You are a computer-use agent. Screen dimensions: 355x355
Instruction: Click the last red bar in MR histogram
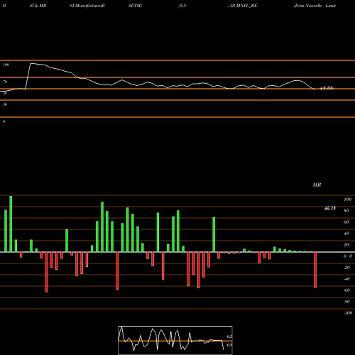[315, 270]
